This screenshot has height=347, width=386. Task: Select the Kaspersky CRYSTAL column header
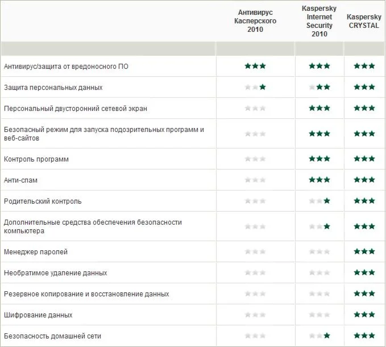(x=364, y=21)
